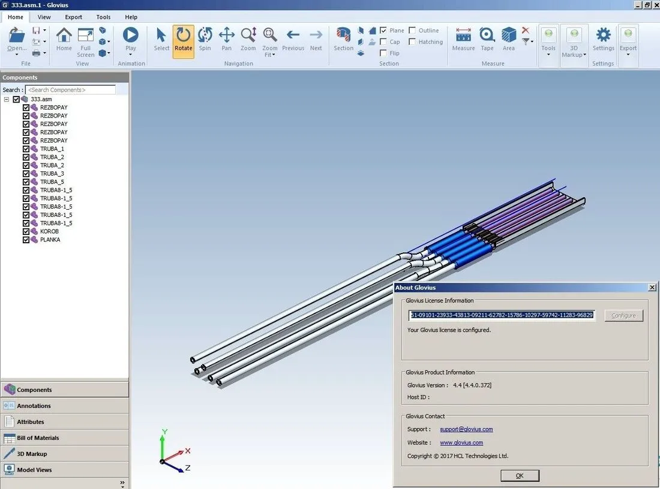Open the support@glovius.com link
This screenshot has width=660, height=489.
coord(466,429)
